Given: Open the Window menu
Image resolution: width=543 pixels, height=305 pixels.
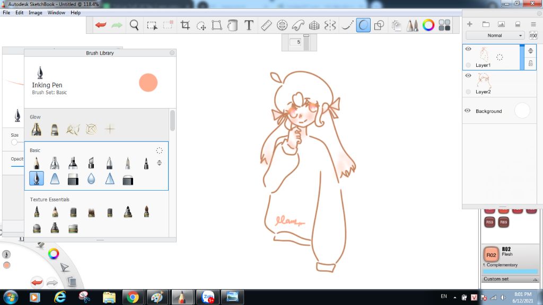Looking at the screenshot, I should pyautogui.click(x=56, y=13).
